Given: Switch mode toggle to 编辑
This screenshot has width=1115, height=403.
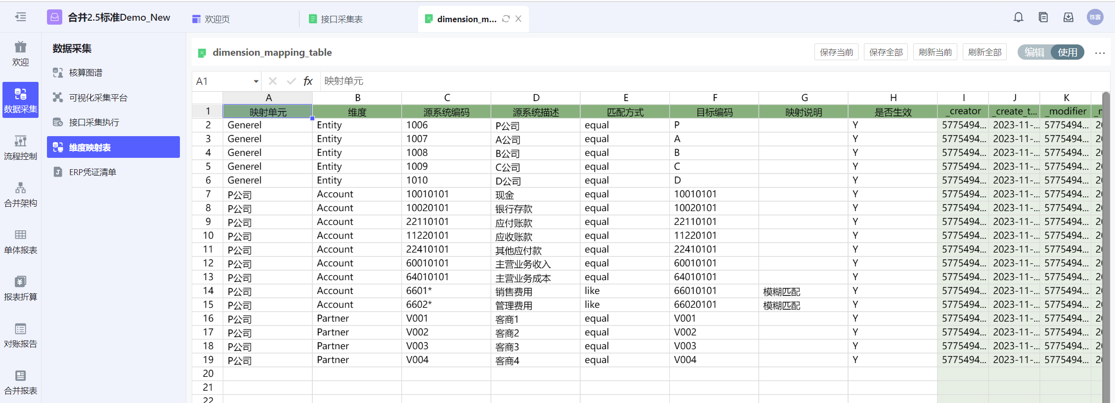Looking at the screenshot, I should click(1034, 52).
